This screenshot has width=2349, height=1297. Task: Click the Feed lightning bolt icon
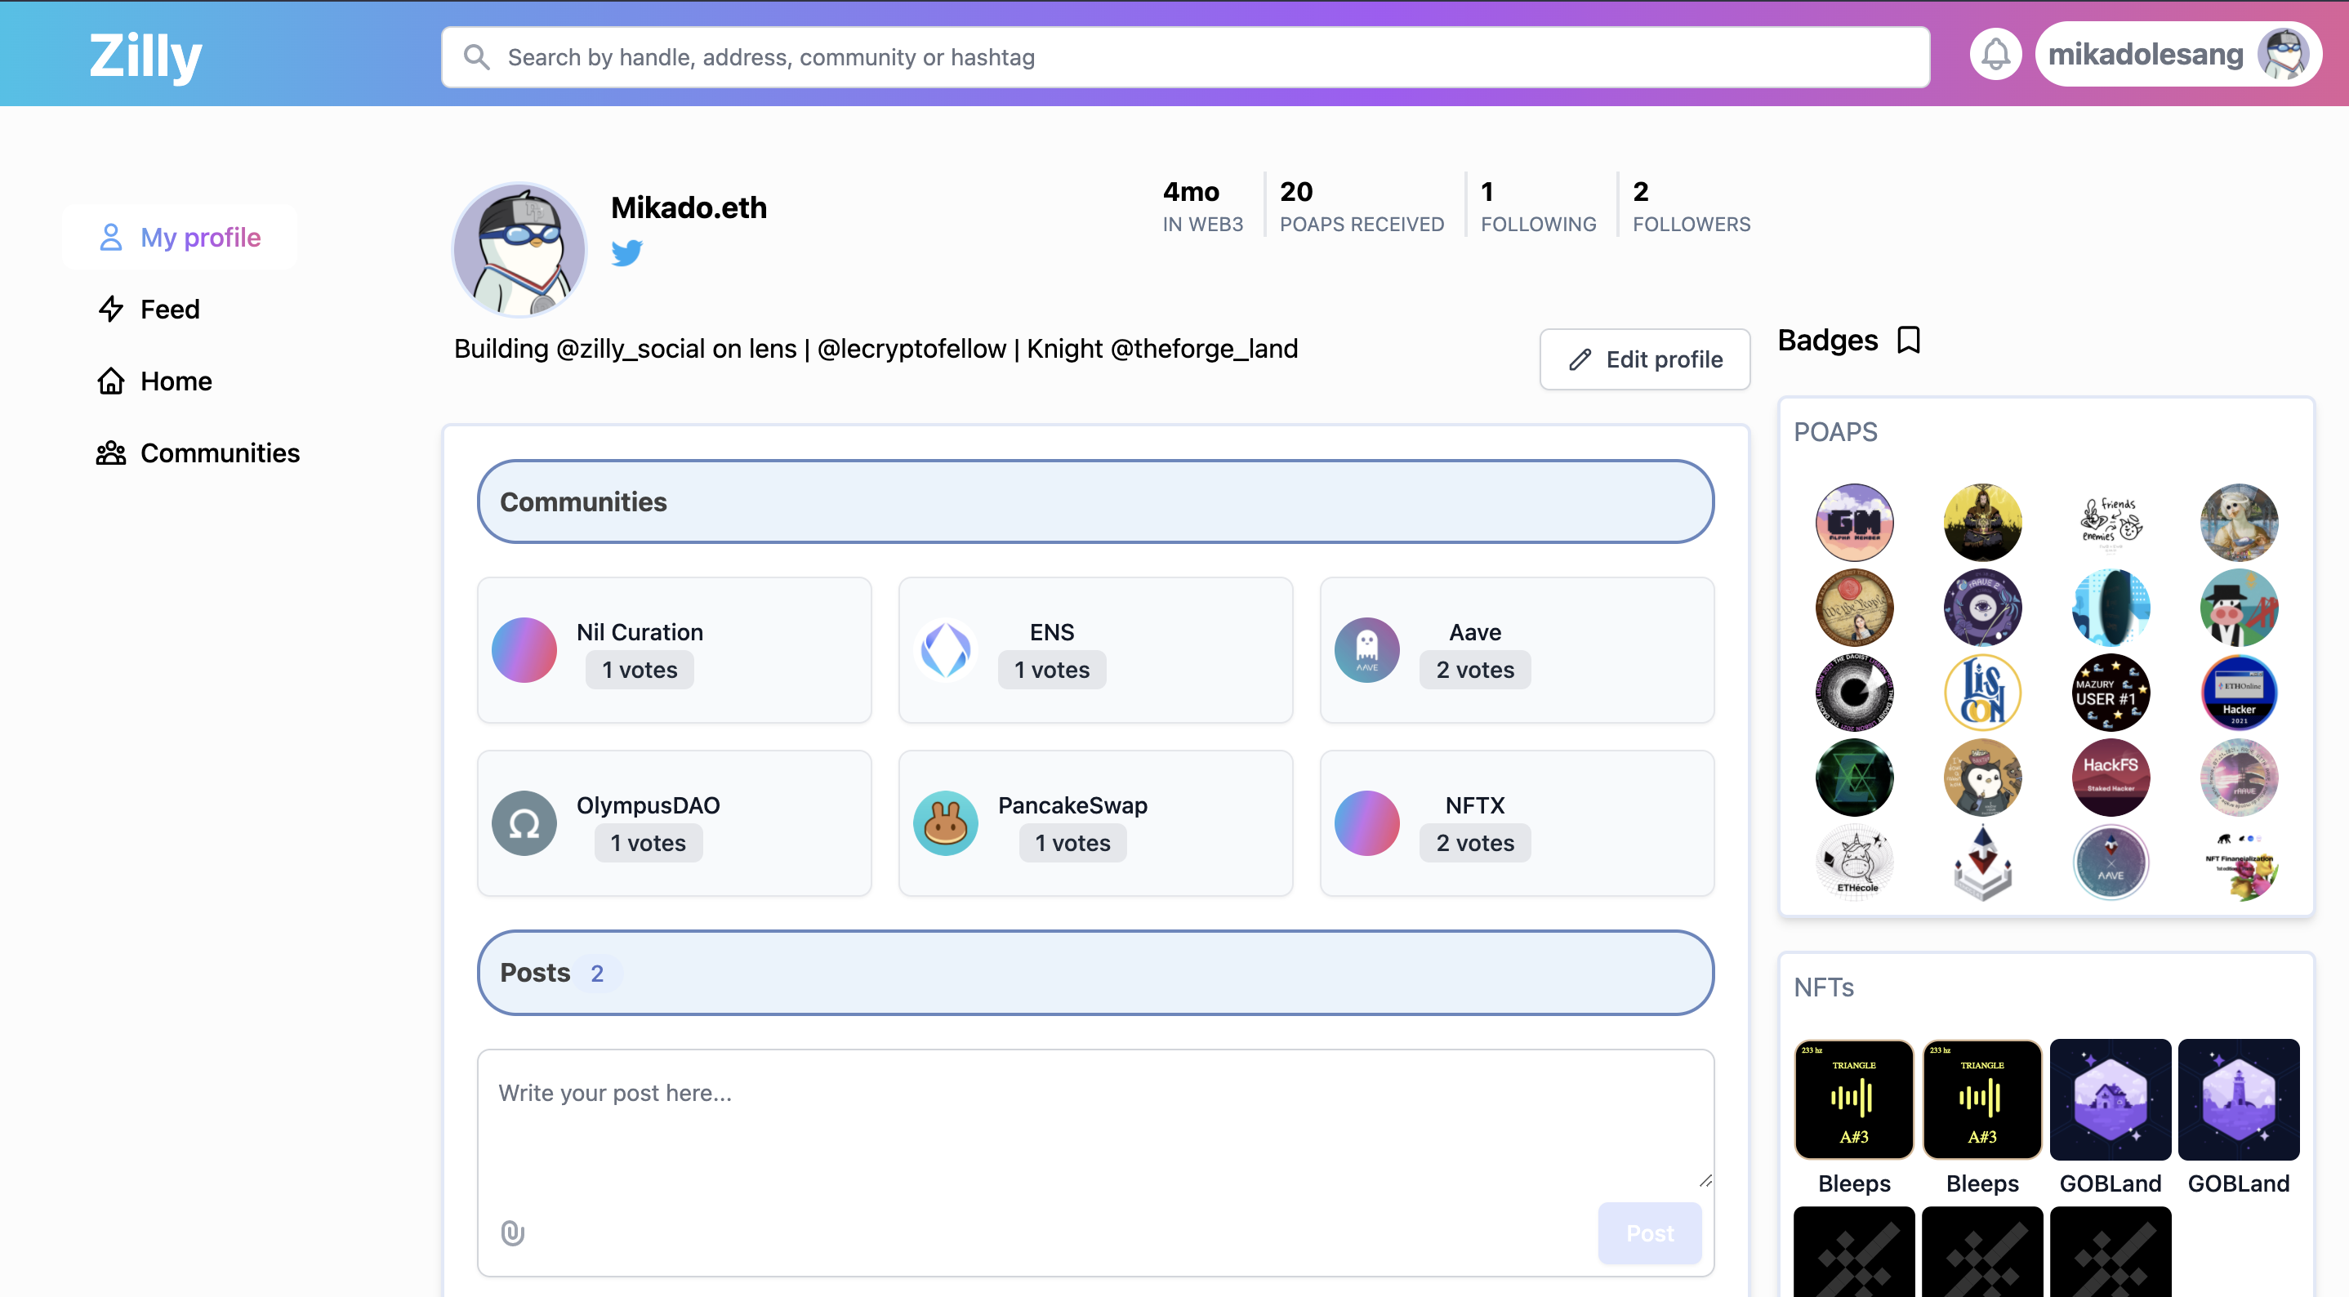(110, 310)
